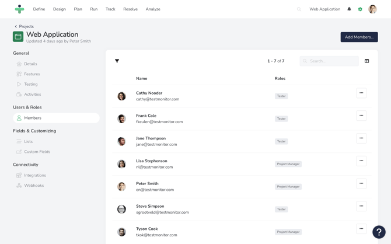
Task: Open Custom Fields in the sidebar
Action: click(37, 152)
